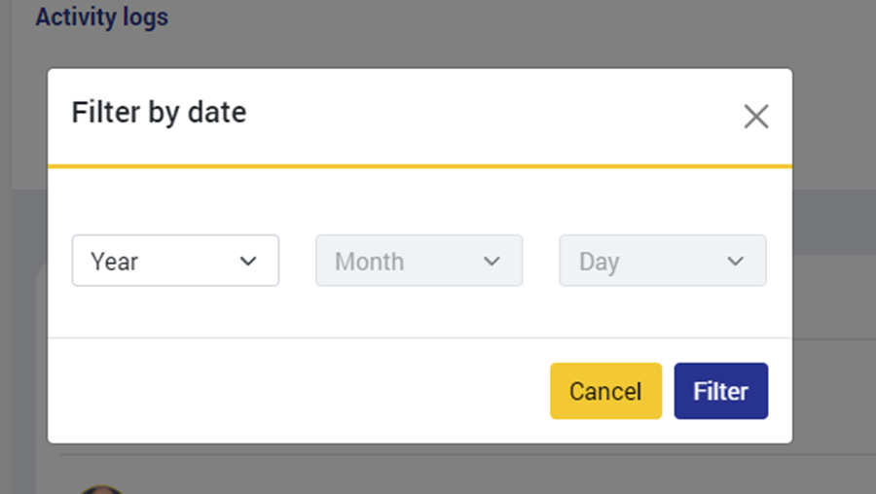The height and width of the screenshot is (494, 876).
Task: Click the Month dropdown chevron arrow
Action: pyautogui.click(x=492, y=261)
